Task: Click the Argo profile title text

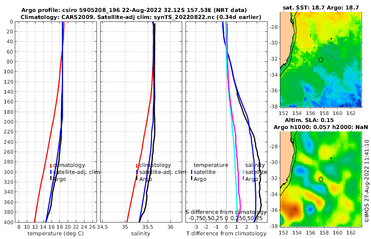Action: coord(134,10)
